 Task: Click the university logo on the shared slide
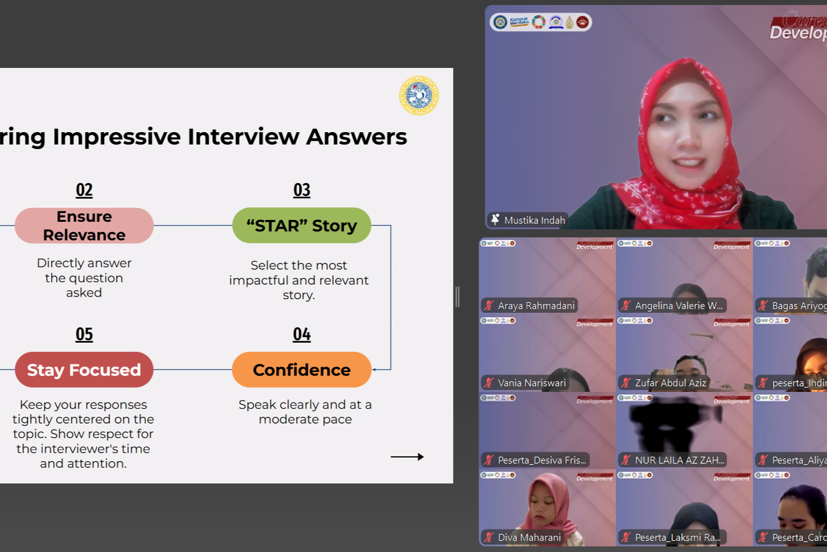click(x=419, y=95)
